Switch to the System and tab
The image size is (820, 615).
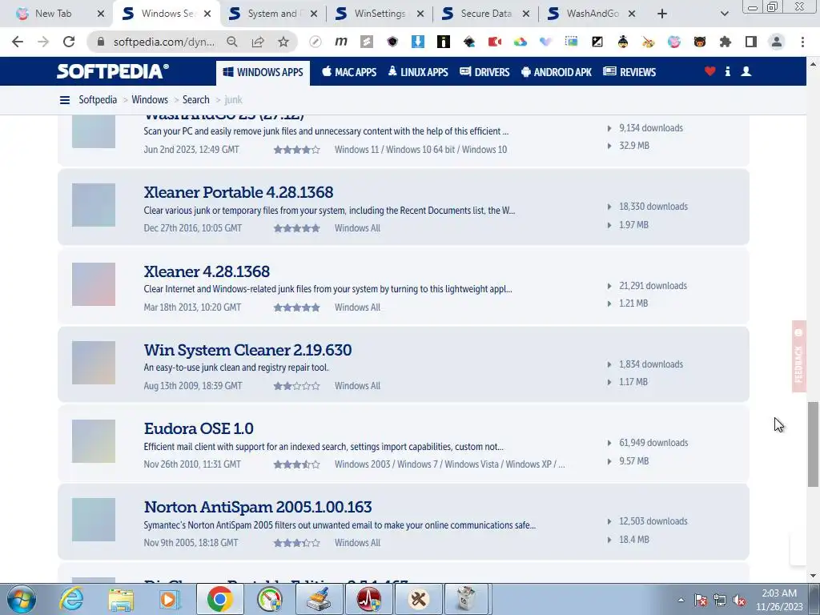coord(272,14)
